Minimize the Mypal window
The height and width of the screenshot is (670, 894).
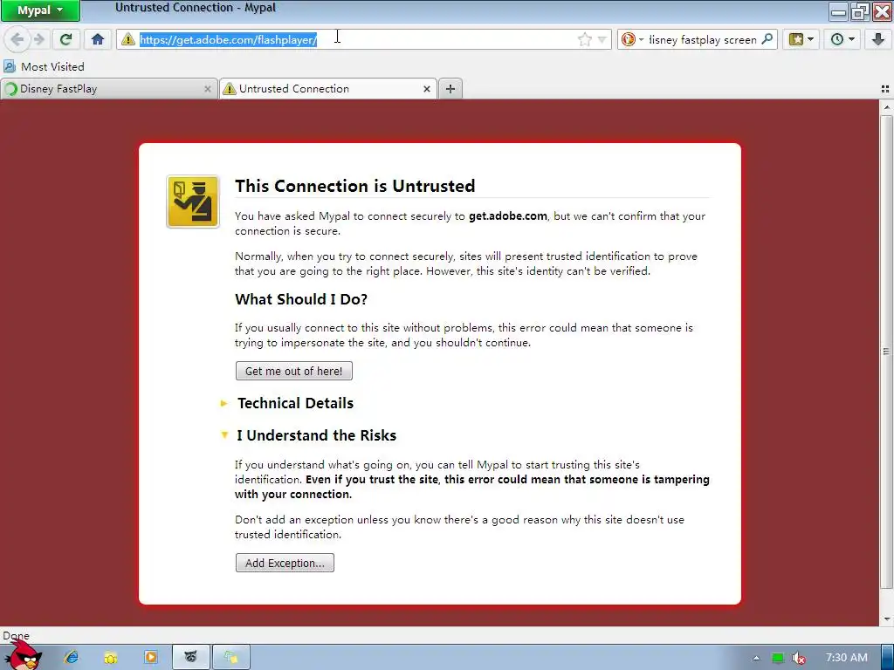tap(838, 10)
